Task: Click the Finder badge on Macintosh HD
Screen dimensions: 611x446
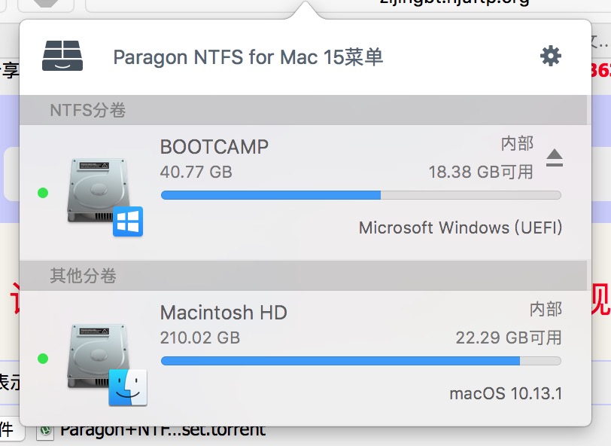Action: [x=128, y=387]
